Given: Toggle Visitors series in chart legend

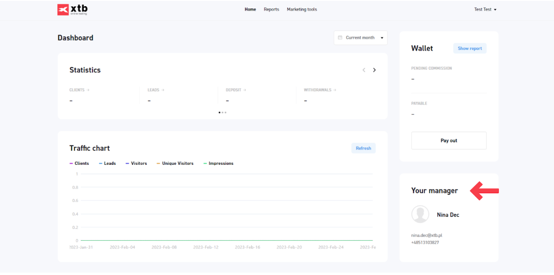Looking at the screenshot, I should pyautogui.click(x=136, y=163).
